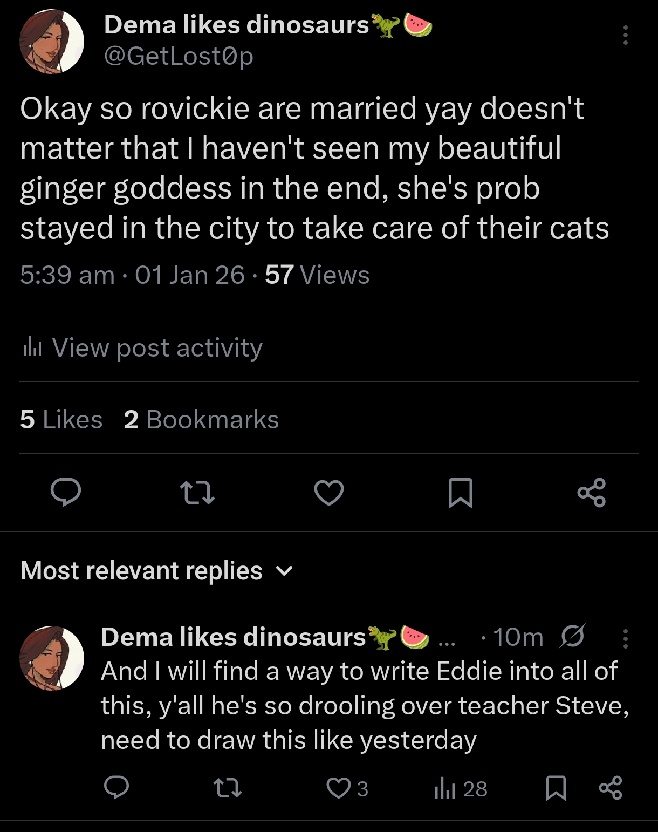
Task: Repost the main post
Action: [197, 493]
